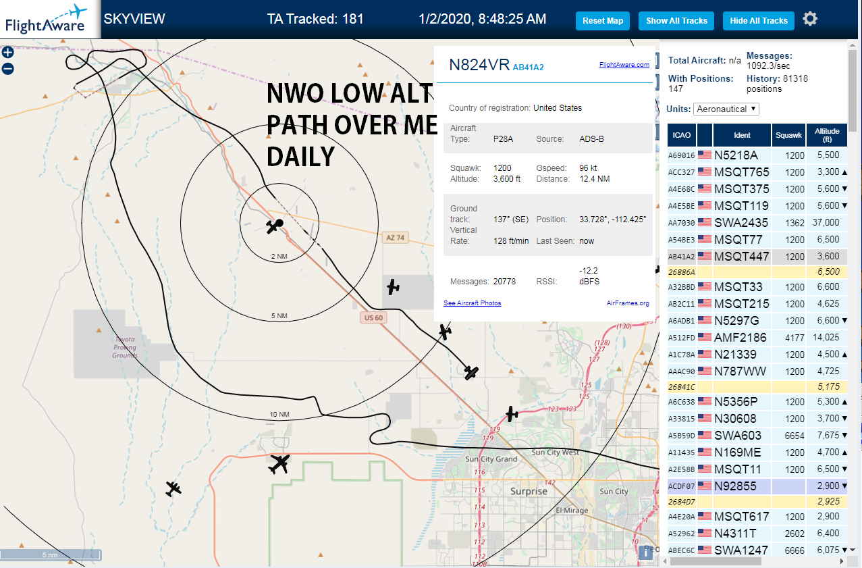Image resolution: width=862 pixels, height=568 pixels.
Task: Open See Aircraft Photos link
Action: 472,303
